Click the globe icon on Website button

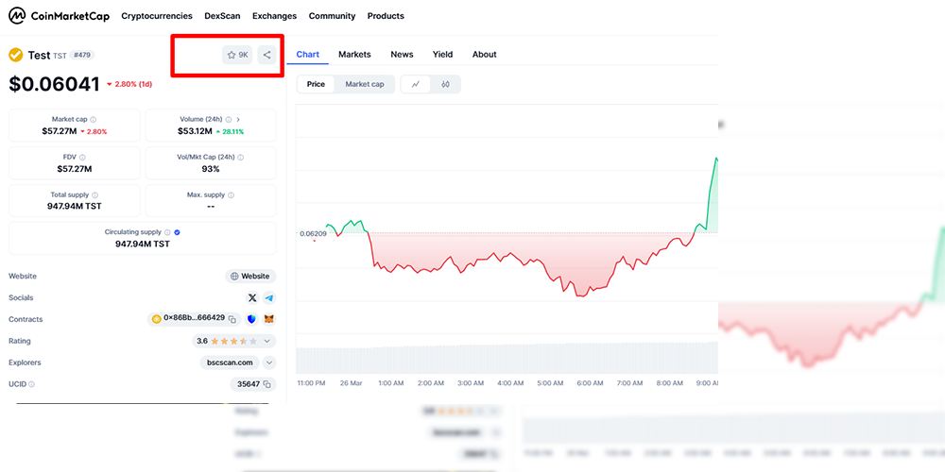coord(234,277)
